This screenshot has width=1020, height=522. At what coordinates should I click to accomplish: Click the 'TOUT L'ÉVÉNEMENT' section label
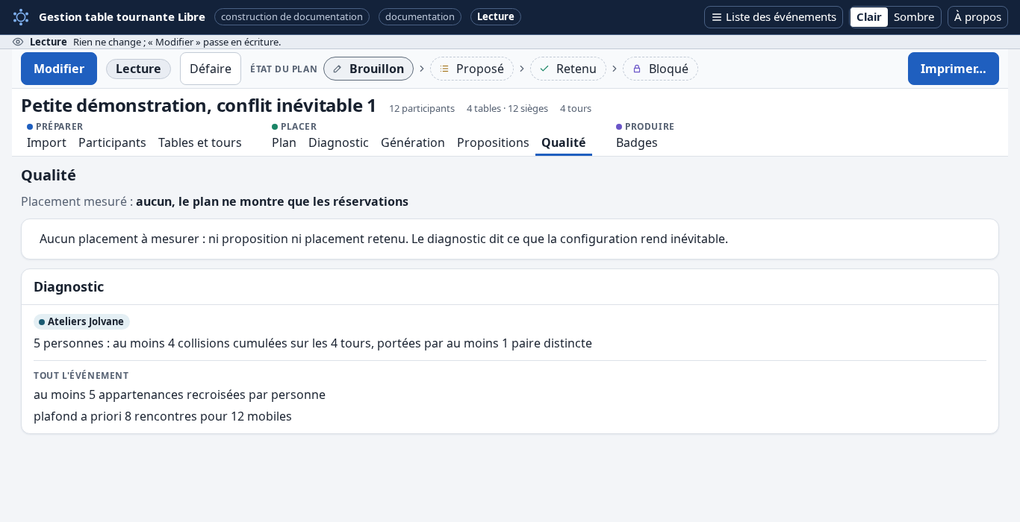(x=81, y=375)
